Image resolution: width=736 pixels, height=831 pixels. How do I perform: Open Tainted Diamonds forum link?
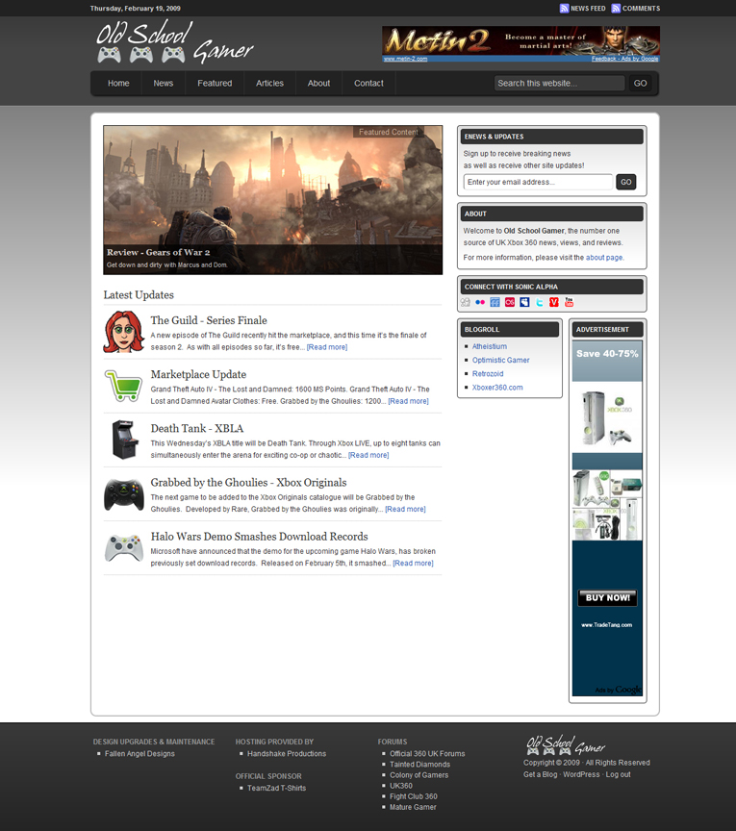420,765
